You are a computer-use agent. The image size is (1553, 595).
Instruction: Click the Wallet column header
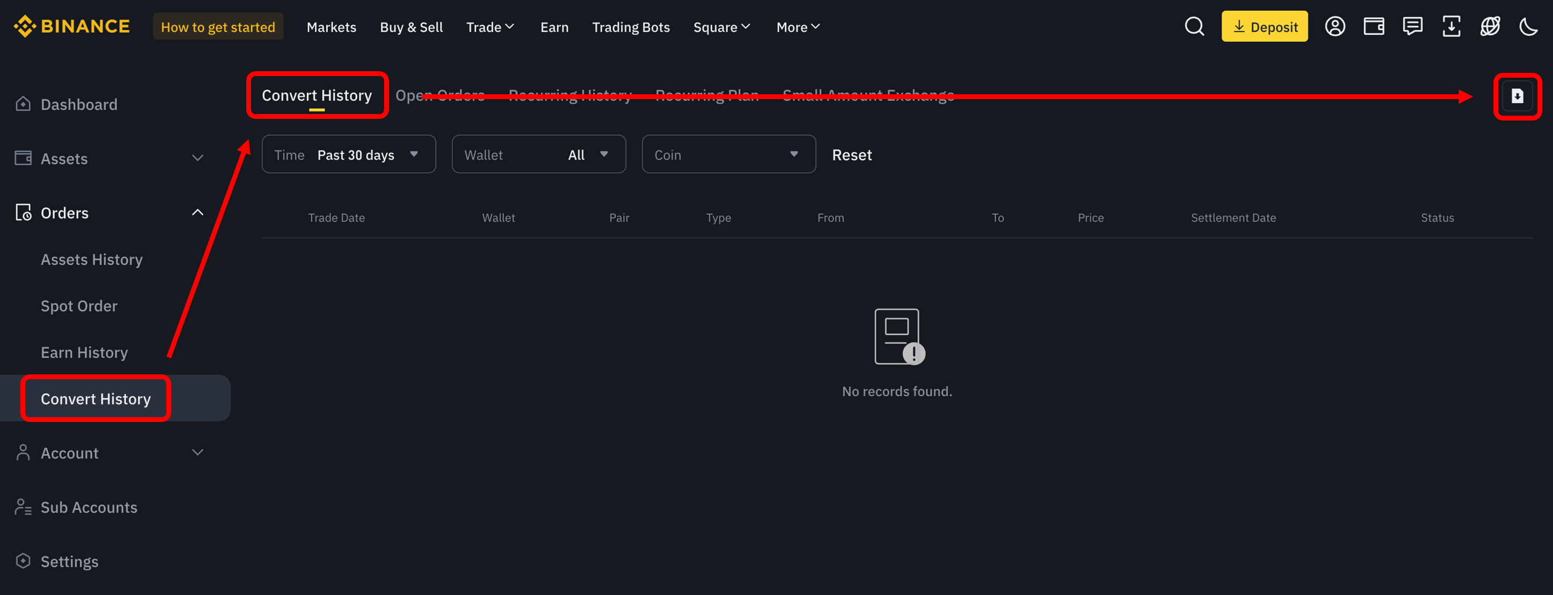pyautogui.click(x=498, y=218)
